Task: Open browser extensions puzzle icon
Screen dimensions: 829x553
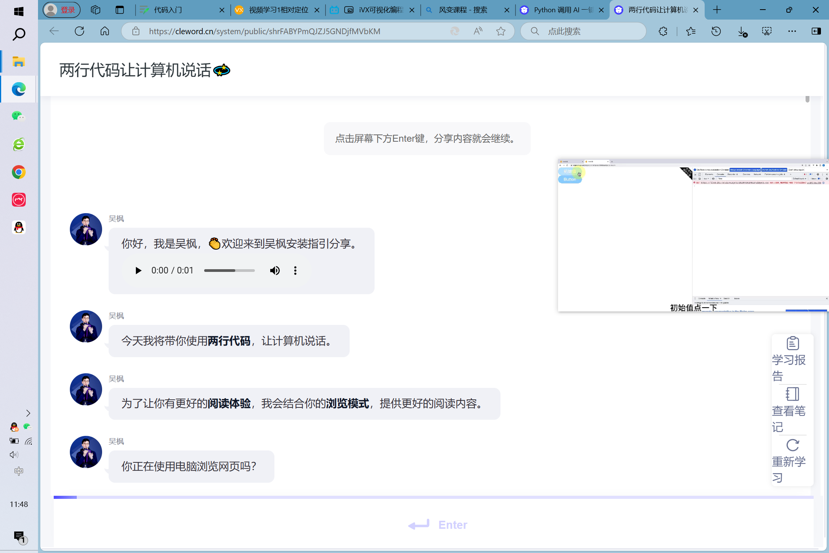Action: pos(663,31)
